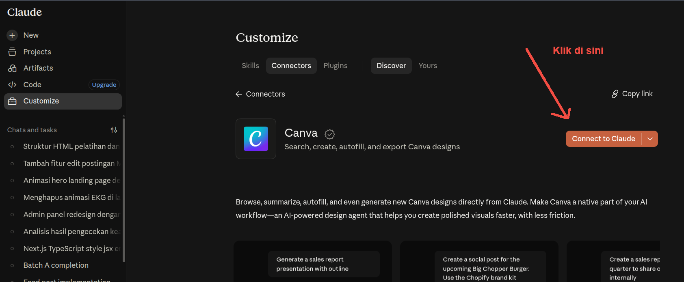Click the back arrow beside Connectors
Screen dimensions: 684x282
coord(239,94)
